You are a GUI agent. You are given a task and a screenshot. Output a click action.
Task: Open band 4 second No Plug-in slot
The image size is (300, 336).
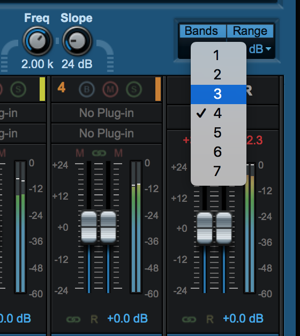coord(107,133)
